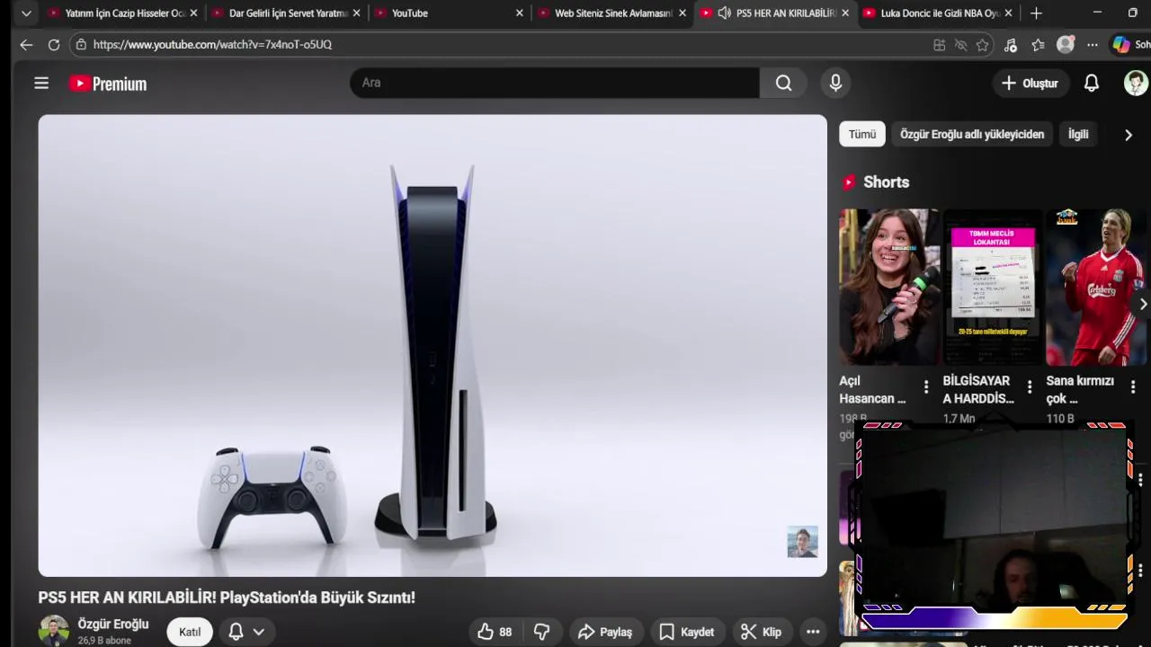The width and height of the screenshot is (1151, 647).
Task: View site information lock icon
Action: 81,44
